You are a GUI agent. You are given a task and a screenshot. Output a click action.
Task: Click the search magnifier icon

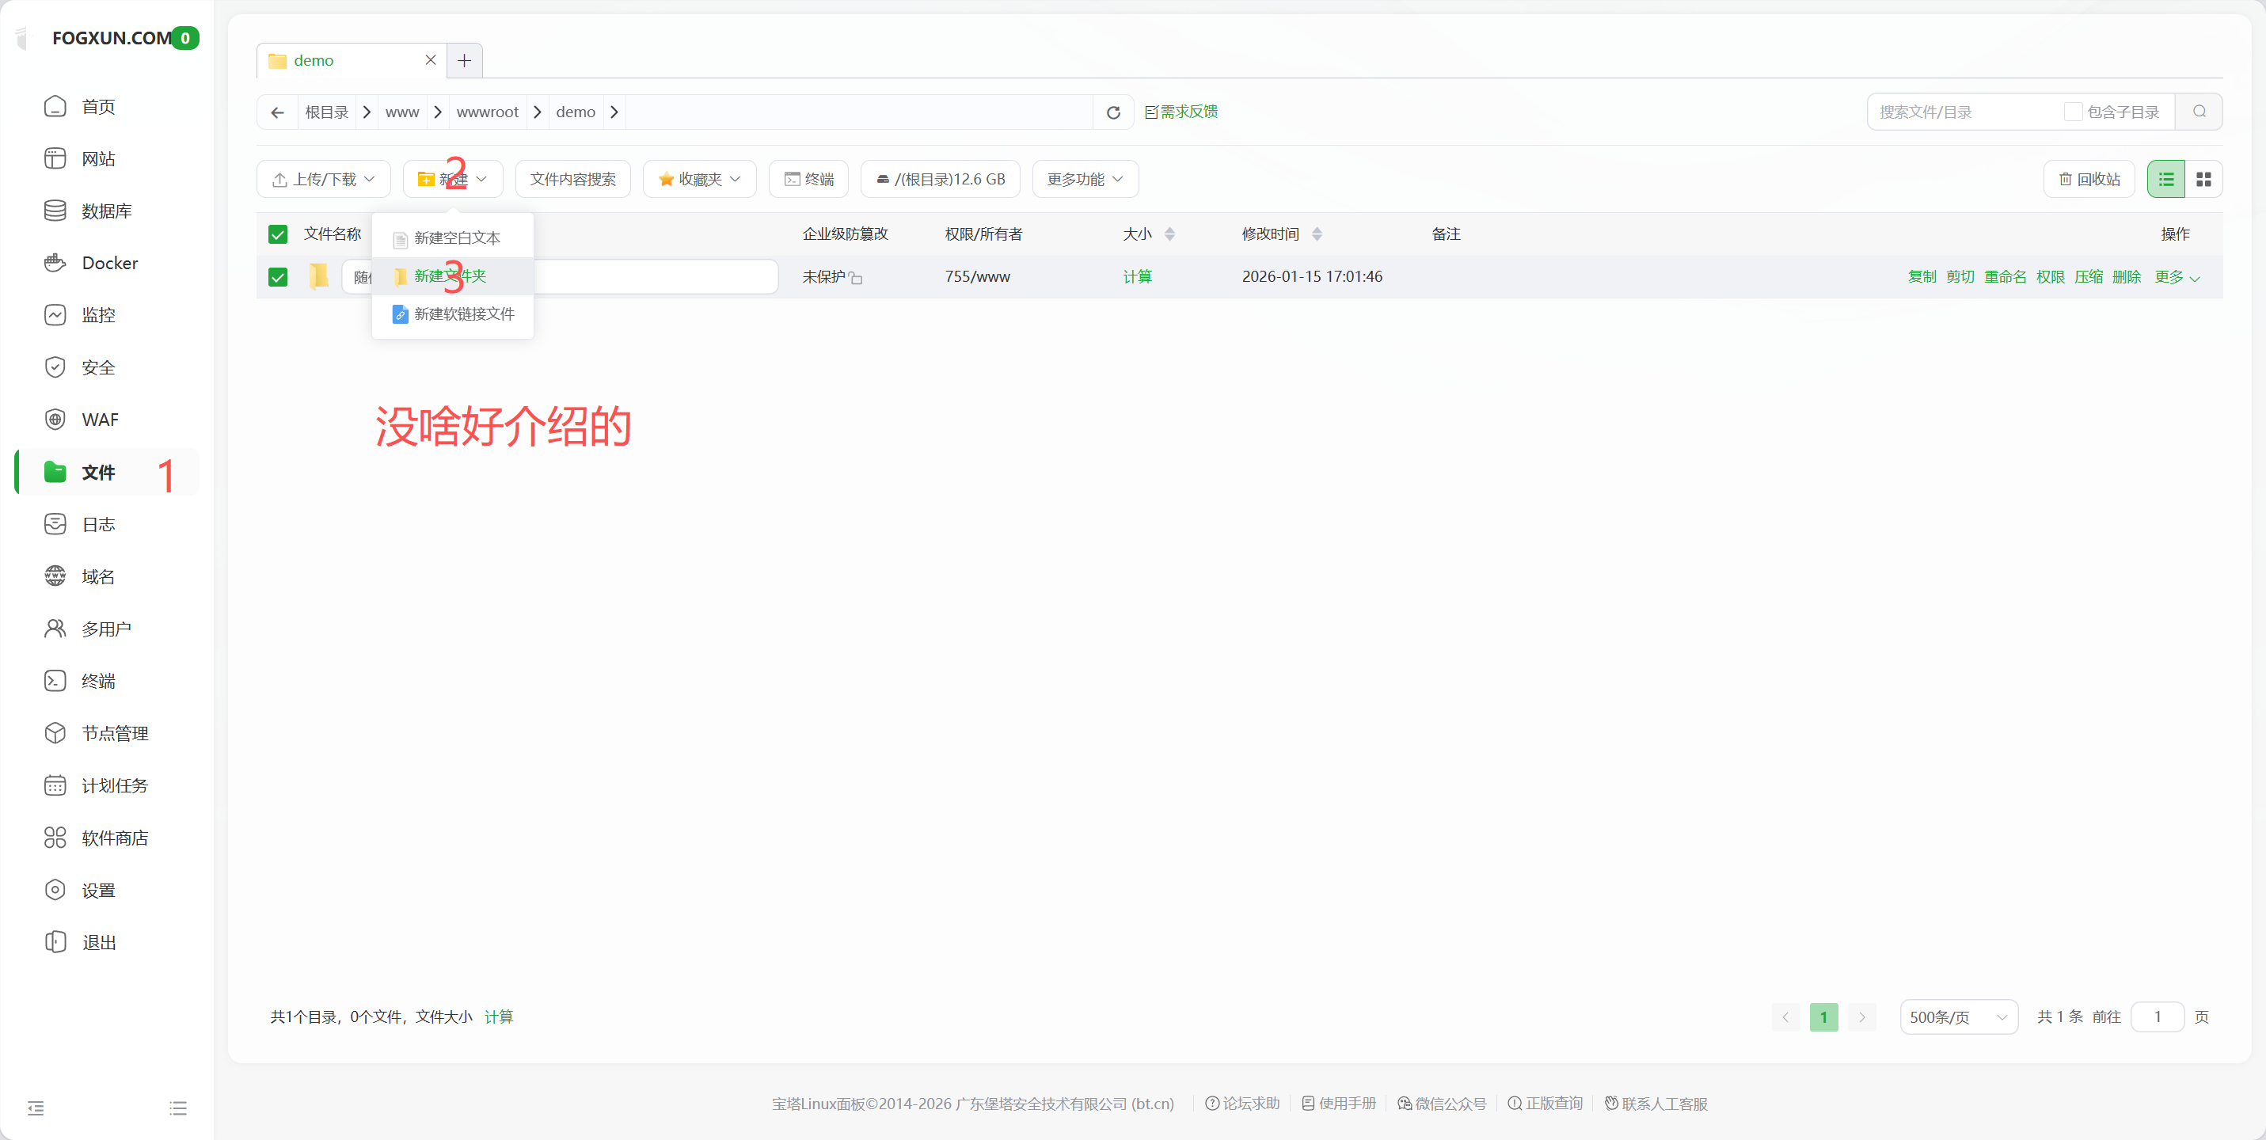(x=2198, y=112)
